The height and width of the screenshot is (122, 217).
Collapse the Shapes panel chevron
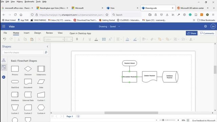point(47,46)
